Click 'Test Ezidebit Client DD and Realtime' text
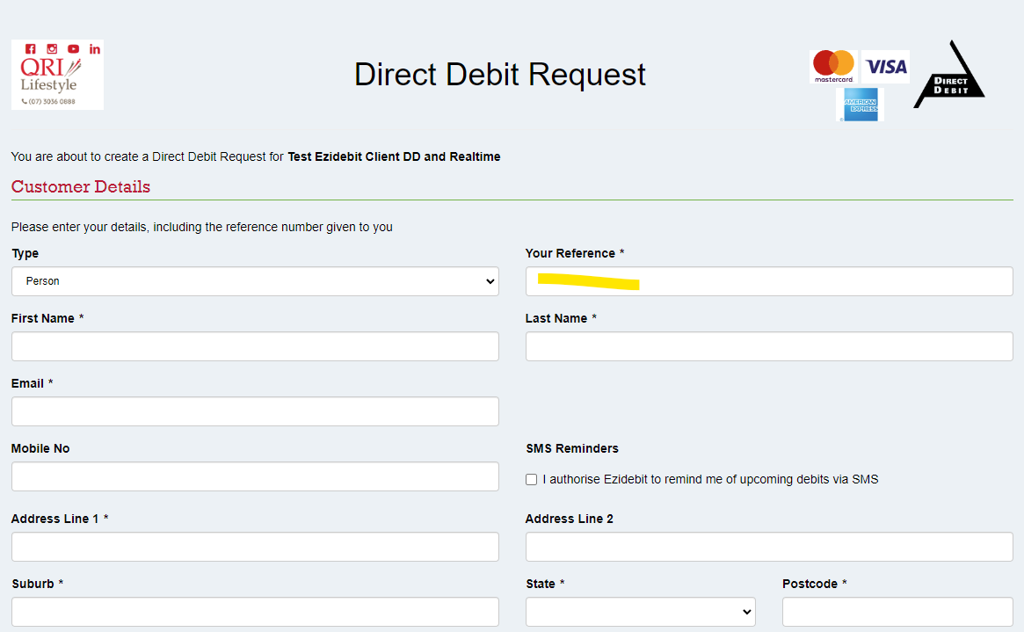1024x632 pixels. point(394,156)
